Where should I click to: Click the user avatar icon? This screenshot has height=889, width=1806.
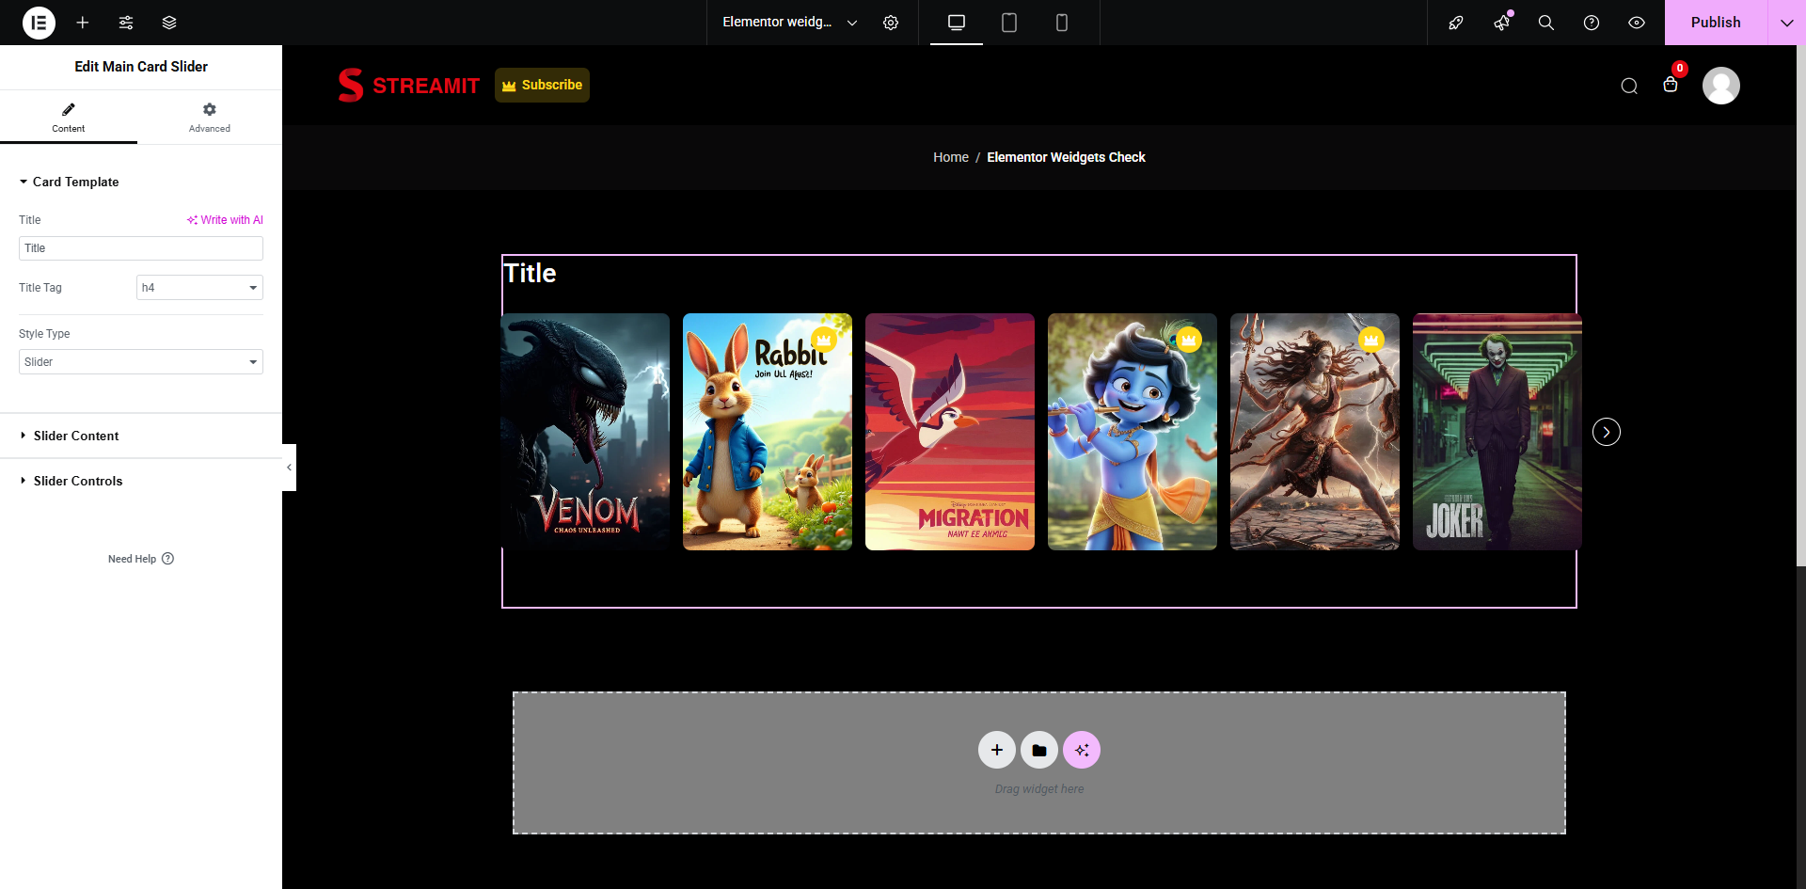[1721, 86]
